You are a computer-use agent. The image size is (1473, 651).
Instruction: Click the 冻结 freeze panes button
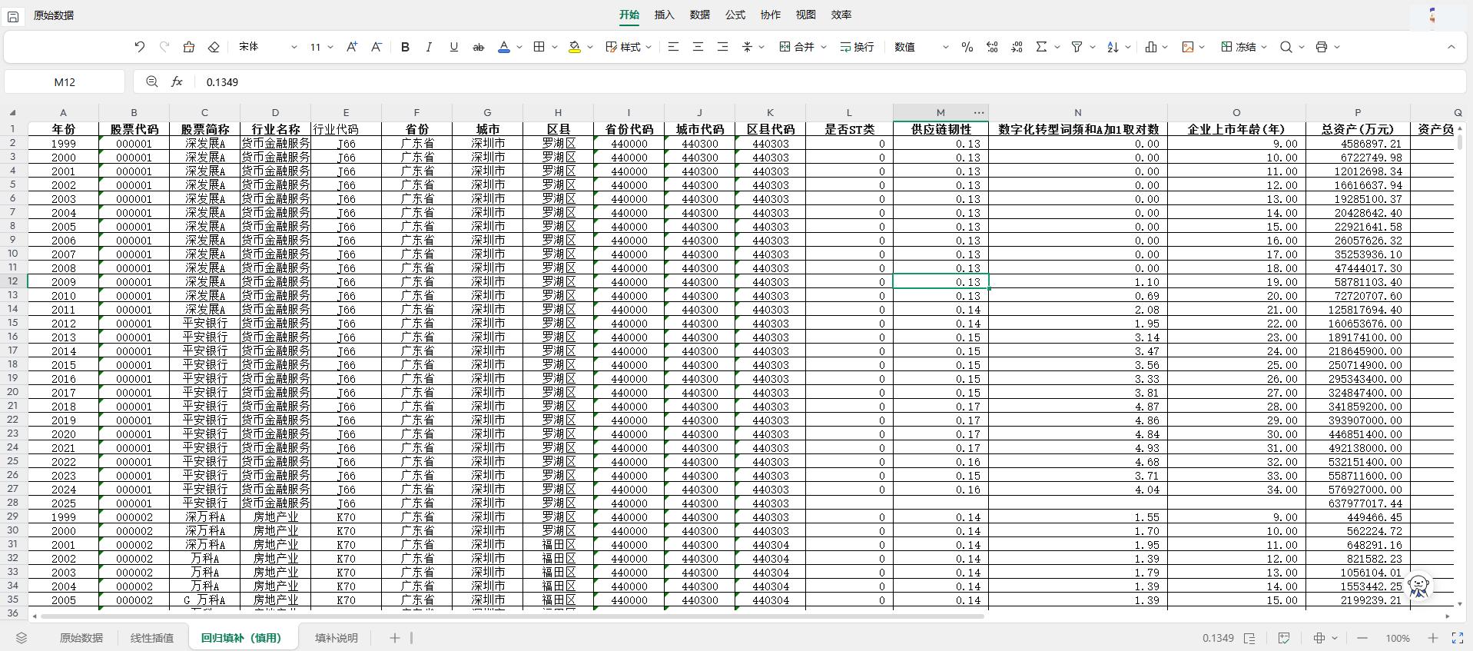coord(1239,47)
